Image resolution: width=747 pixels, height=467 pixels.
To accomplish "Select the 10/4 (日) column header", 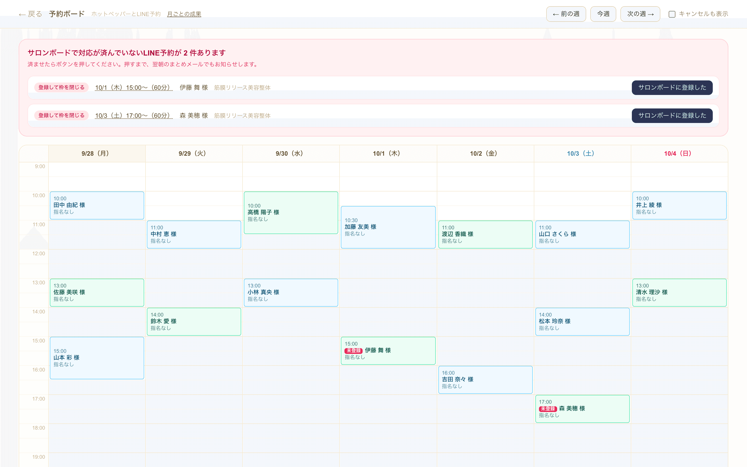I will 679,154.
